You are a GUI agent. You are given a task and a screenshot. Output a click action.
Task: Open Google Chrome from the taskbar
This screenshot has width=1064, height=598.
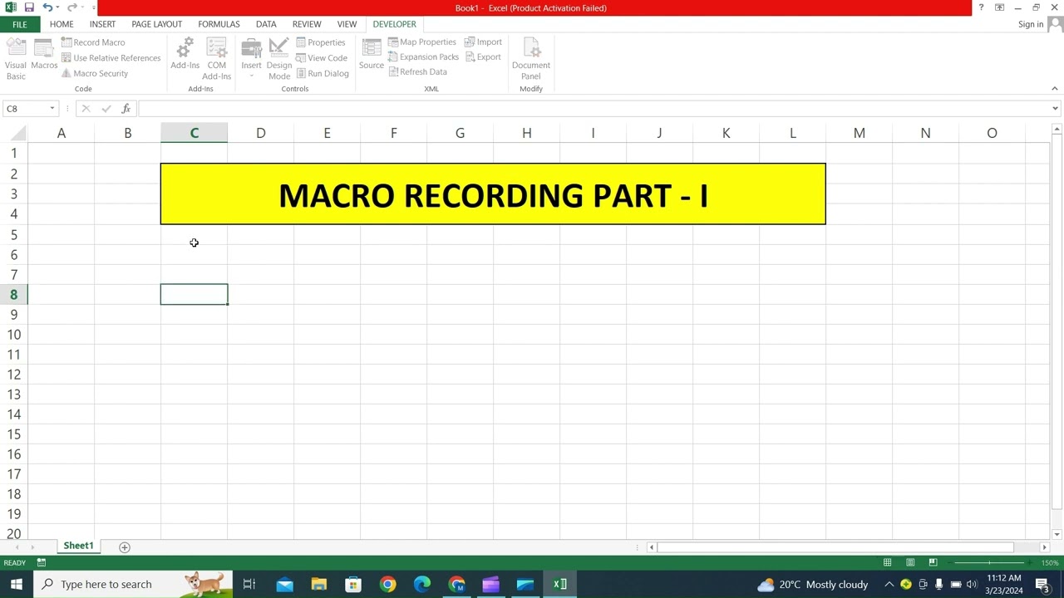(387, 584)
